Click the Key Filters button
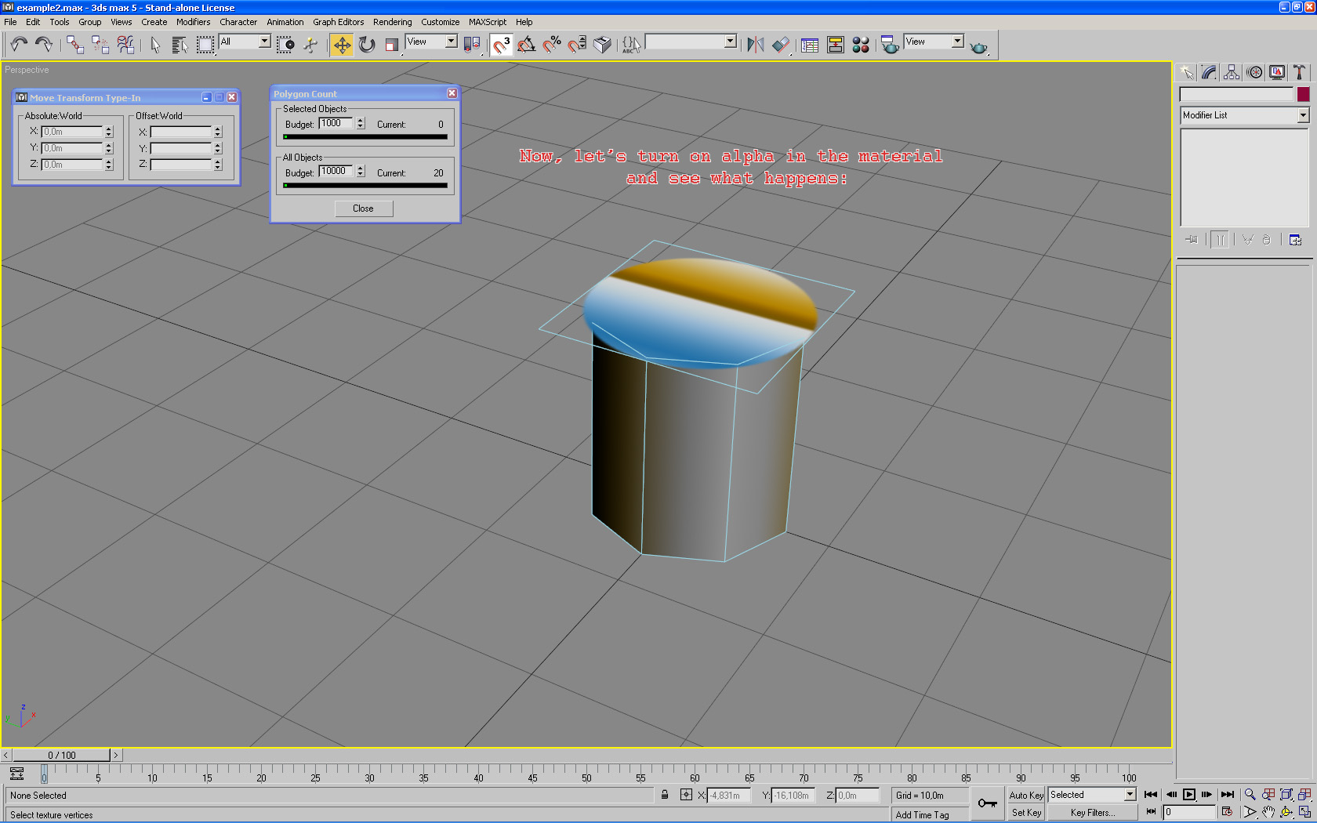Viewport: 1317px width, 823px height. click(1092, 813)
